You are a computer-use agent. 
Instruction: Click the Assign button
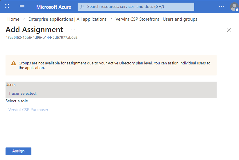18,151
